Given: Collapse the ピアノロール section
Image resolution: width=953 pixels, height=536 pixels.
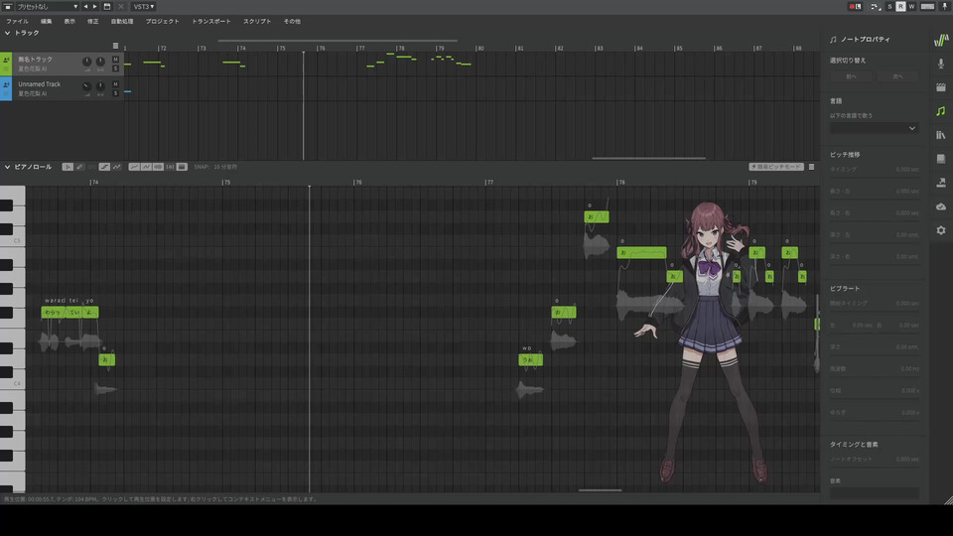Looking at the screenshot, I should coord(7,167).
